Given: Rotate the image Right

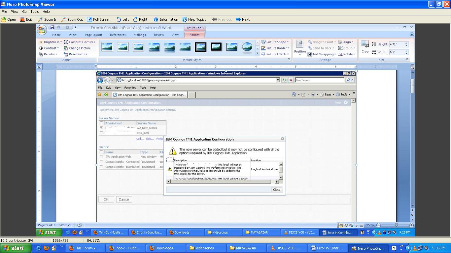Looking at the screenshot, I should click(140, 19).
